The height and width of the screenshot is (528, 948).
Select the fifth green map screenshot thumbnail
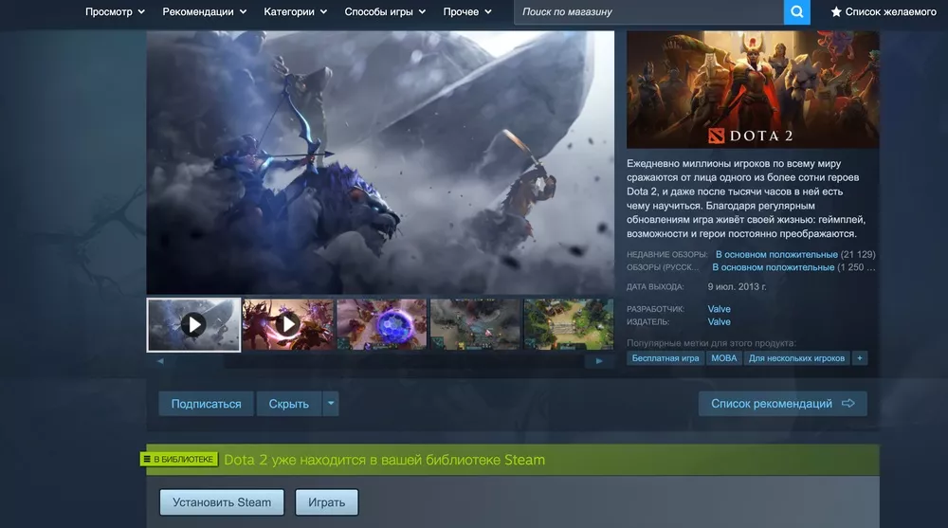point(568,325)
